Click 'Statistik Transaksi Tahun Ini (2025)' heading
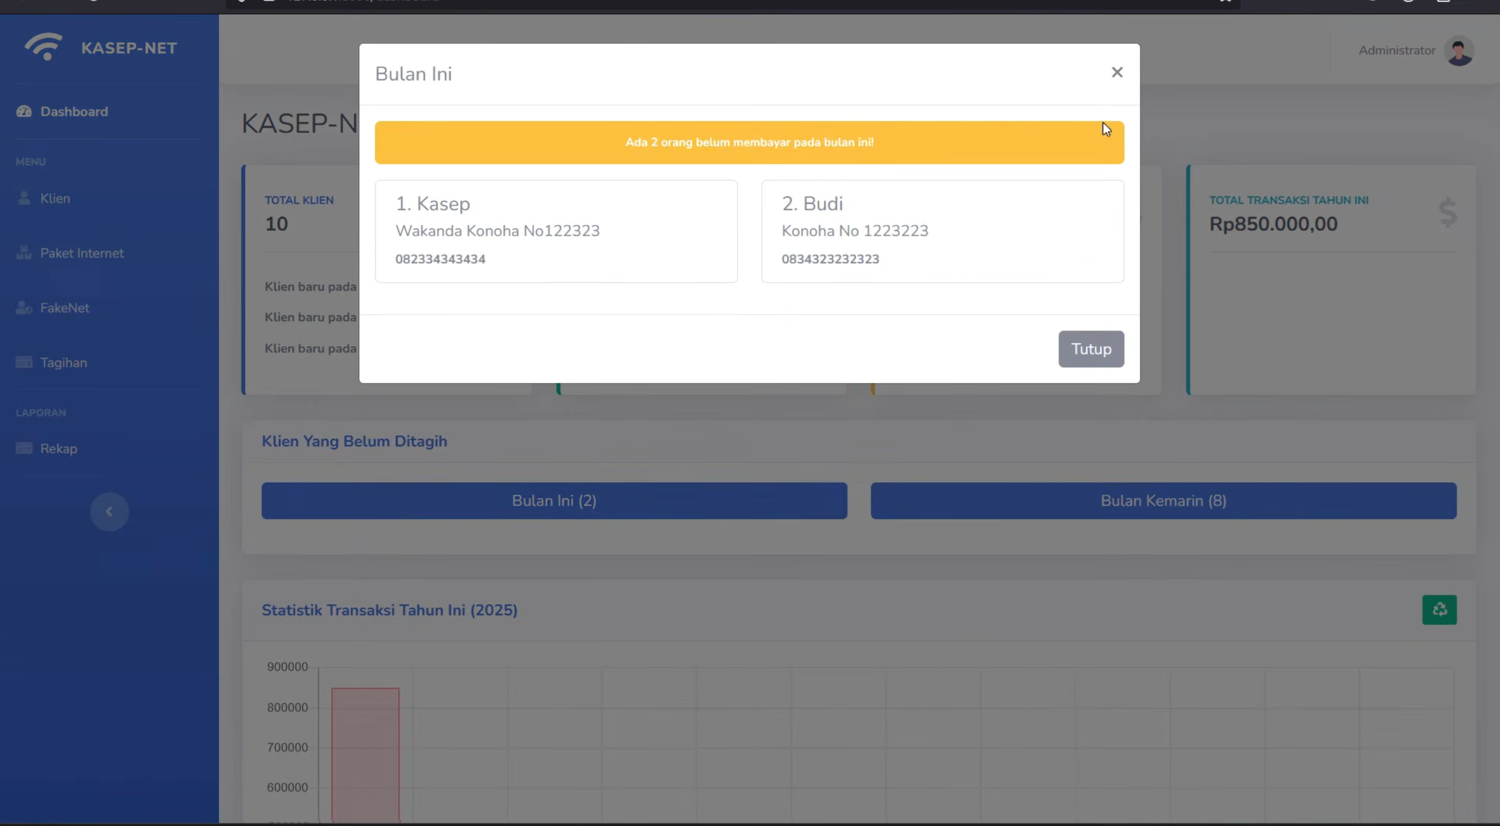The width and height of the screenshot is (1500, 826). 389,610
